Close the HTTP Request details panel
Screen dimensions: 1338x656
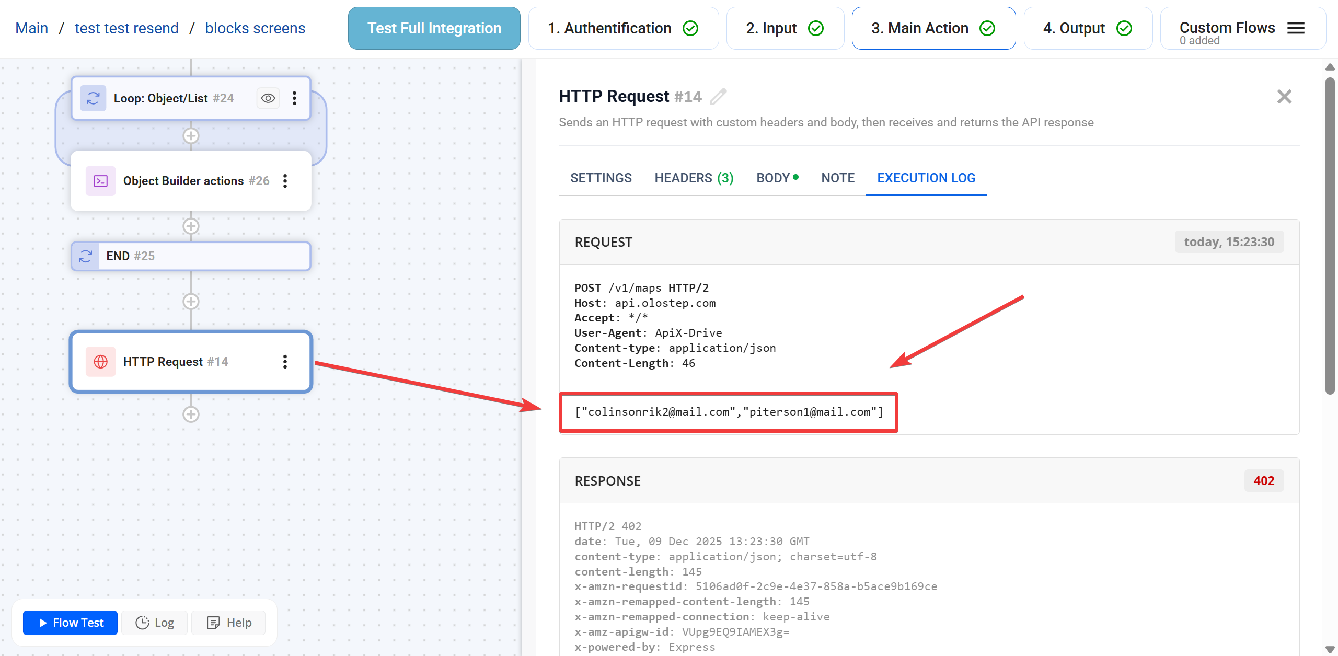click(x=1284, y=96)
